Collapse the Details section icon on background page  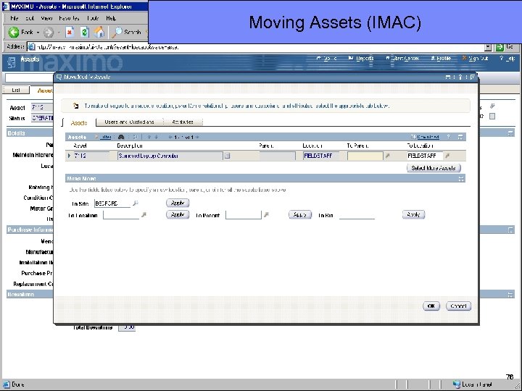click(x=510, y=133)
